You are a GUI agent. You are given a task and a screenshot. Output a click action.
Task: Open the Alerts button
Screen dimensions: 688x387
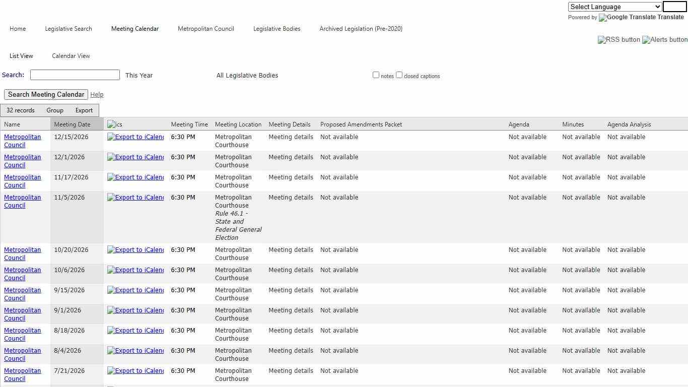[664, 40]
